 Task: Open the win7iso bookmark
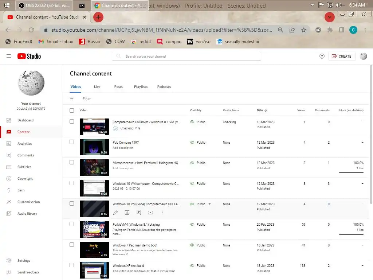click(x=199, y=42)
